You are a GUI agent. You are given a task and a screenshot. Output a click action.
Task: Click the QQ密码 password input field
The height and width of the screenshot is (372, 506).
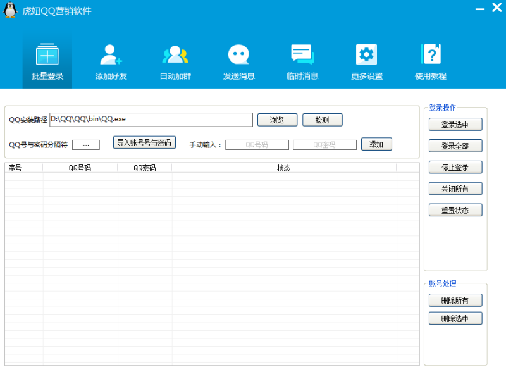click(x=324, y=145)
